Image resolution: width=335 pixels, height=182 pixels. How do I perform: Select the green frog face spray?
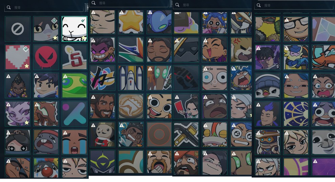point(74,85)
